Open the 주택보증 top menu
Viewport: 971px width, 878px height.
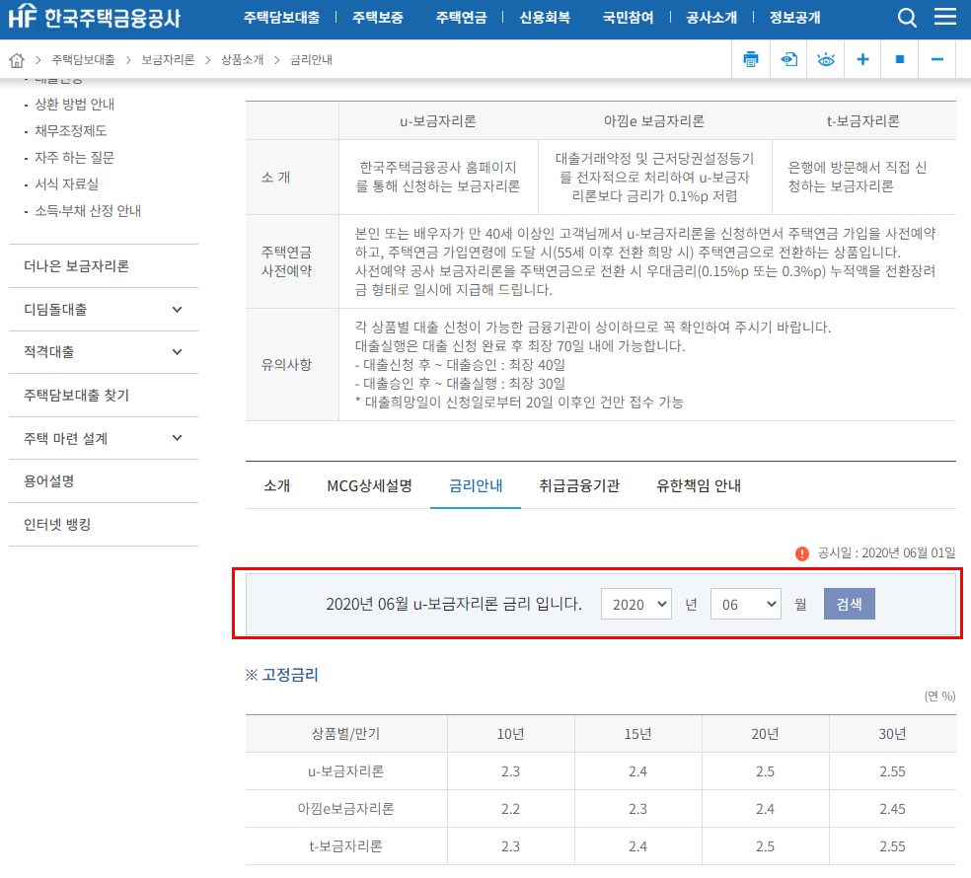[x=378, y=18]
